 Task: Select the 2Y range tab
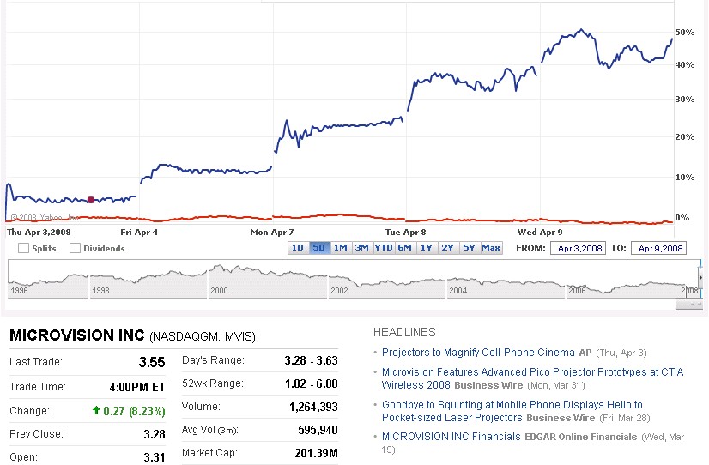click(447, 248)
